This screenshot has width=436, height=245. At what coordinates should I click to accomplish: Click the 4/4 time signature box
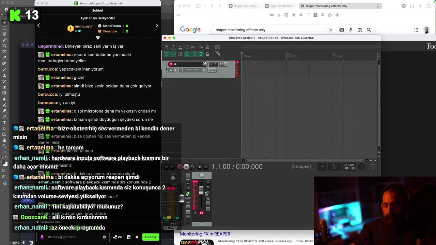[x=322, y=166]
